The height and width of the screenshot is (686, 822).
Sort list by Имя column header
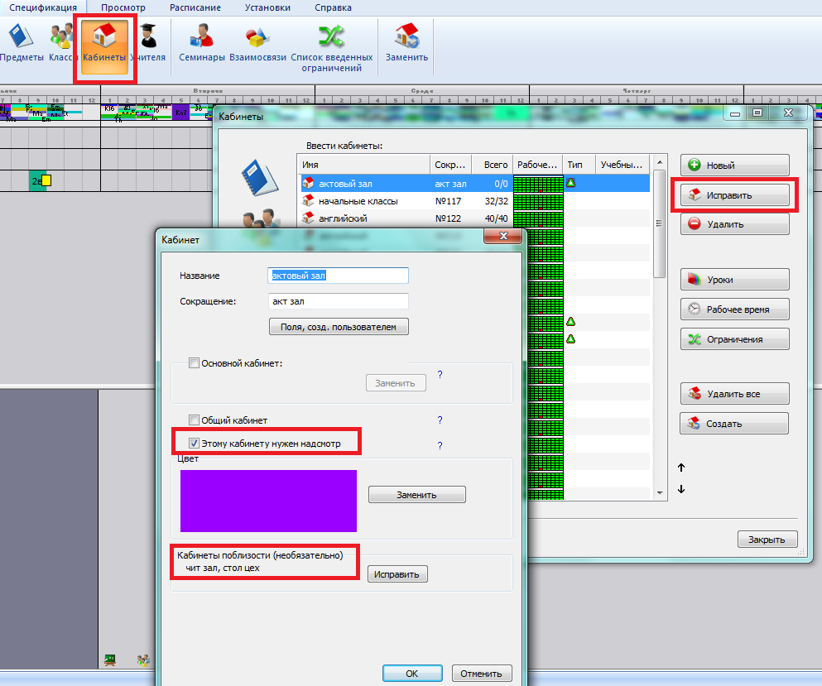coord(363,165)
